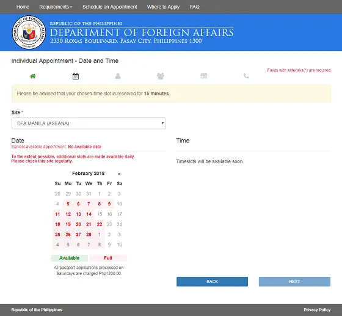Select February 11 on calendar
342x316 pixels.
(57, 214)
